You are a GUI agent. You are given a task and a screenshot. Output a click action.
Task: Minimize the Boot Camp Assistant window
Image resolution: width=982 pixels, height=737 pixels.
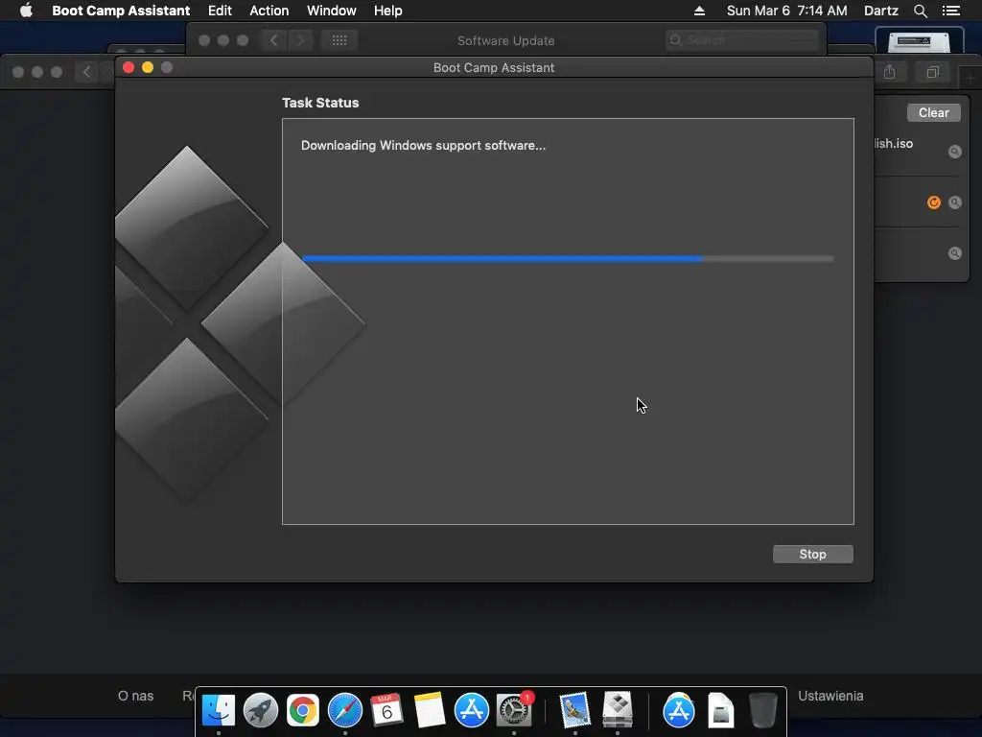[x=148, y=67]
